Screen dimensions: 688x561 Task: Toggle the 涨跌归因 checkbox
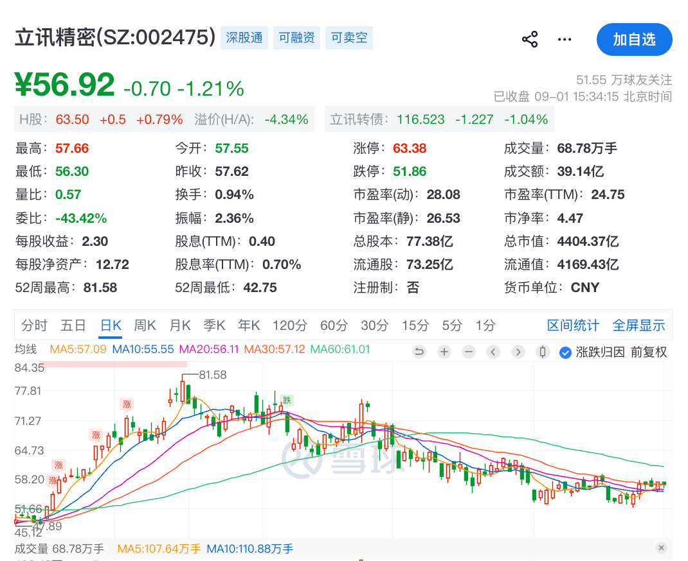tap(566, 352)
